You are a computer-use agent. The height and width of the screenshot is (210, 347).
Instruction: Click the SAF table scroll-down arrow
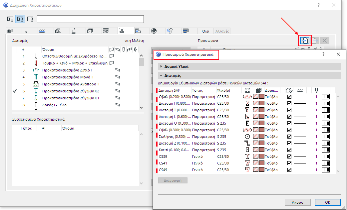coord(338,171)
